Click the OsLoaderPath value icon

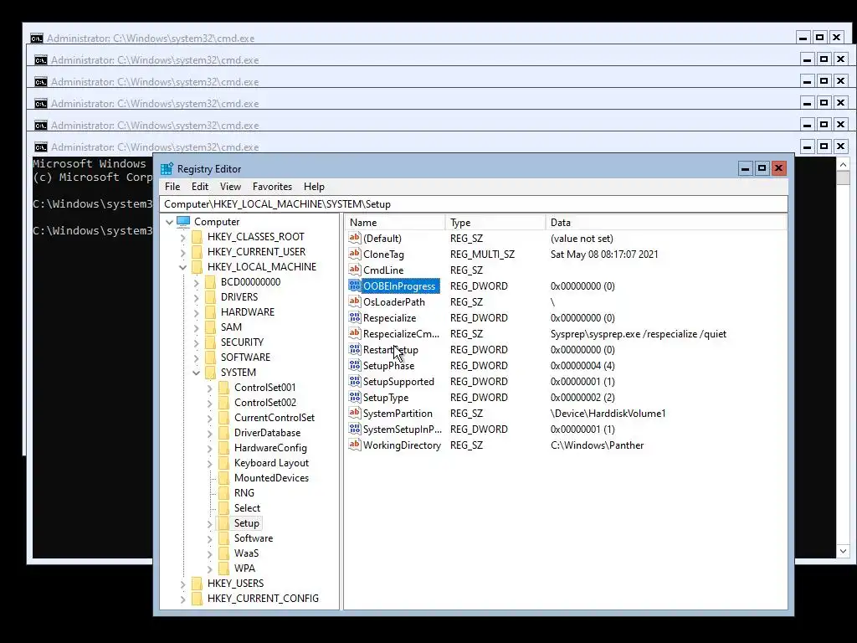(x=355, y=301)
